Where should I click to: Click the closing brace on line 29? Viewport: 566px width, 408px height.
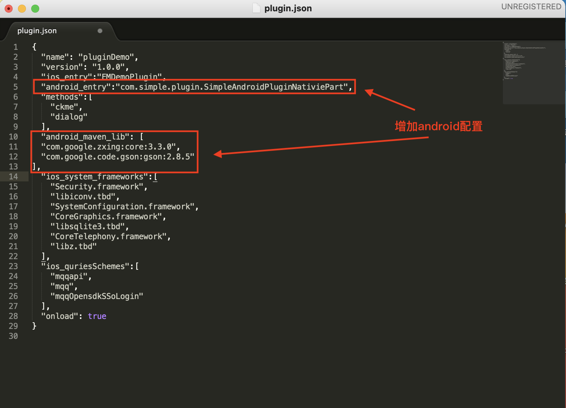click(34, 326)
